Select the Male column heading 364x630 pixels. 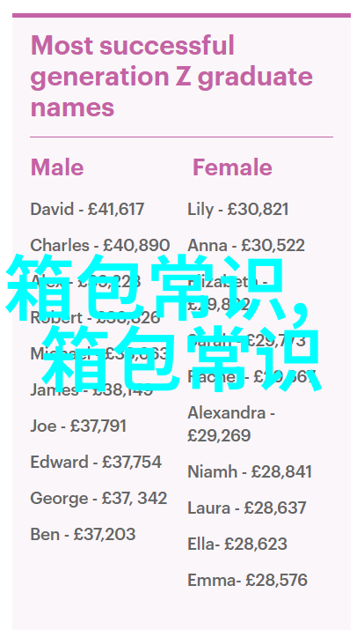(x=57, y=167)
